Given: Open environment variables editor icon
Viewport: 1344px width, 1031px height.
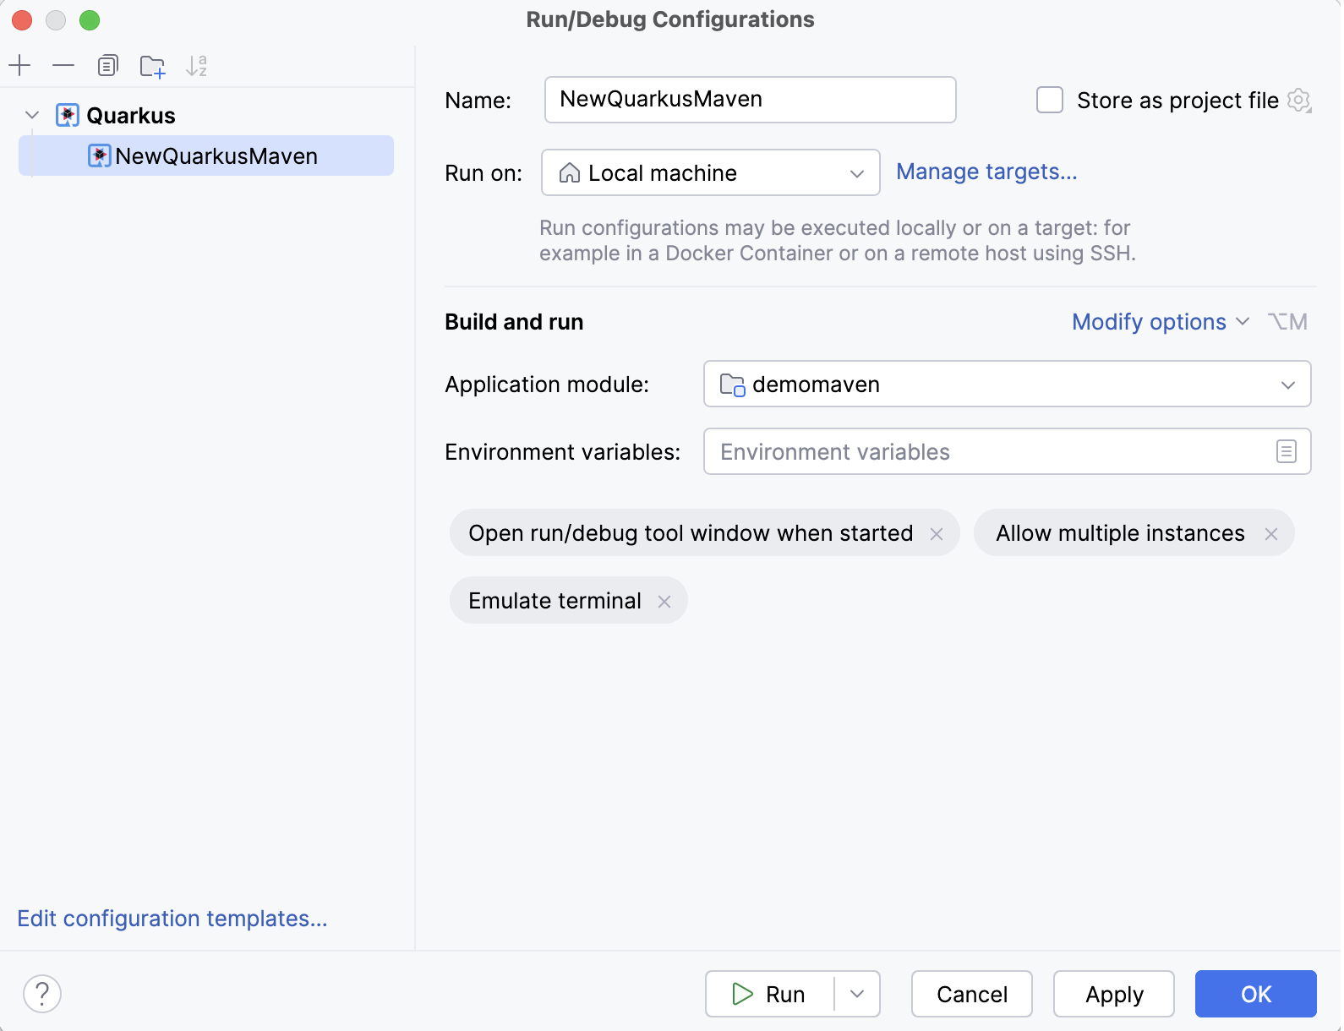Looking at the screenshot, I should point(1286,452).
